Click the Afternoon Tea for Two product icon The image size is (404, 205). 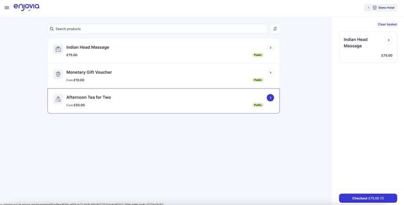(58, 99)
